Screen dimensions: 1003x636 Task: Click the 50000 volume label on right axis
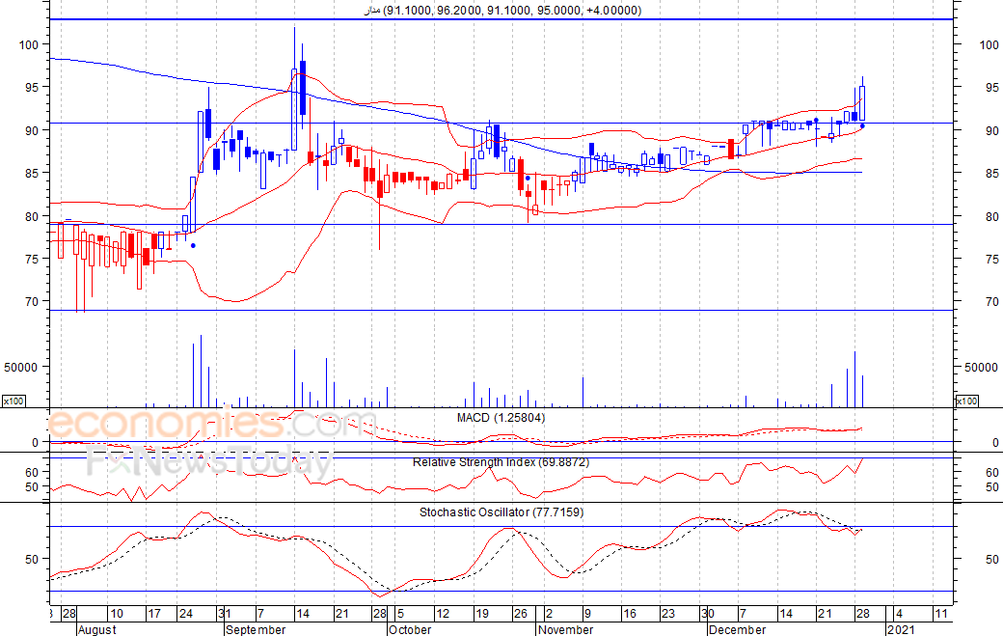click(981, 368)
